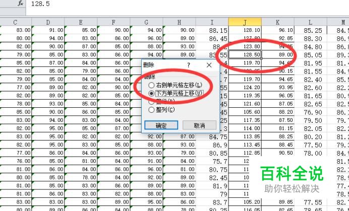Image resolution: width=349 pixels, height=211 pixels.
Task: Select column H header
Action: [x=179, y=22]
